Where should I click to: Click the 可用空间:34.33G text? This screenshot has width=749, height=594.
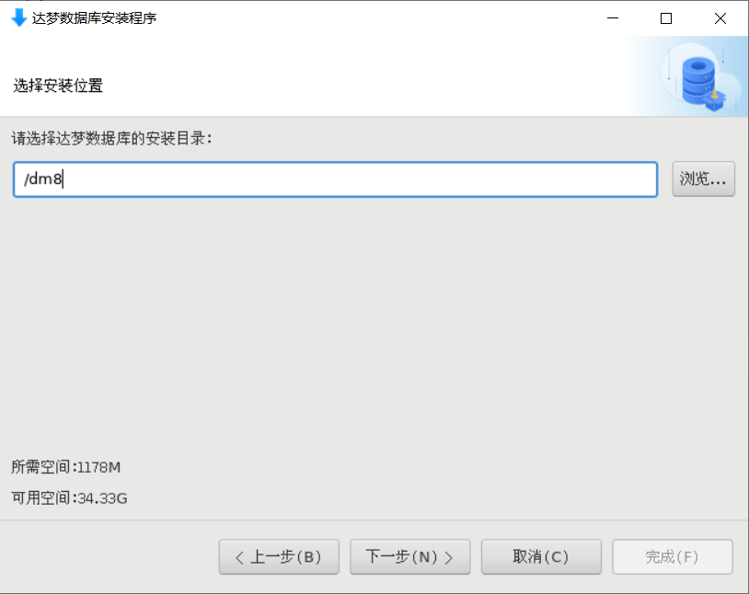[x=69, y=498]
